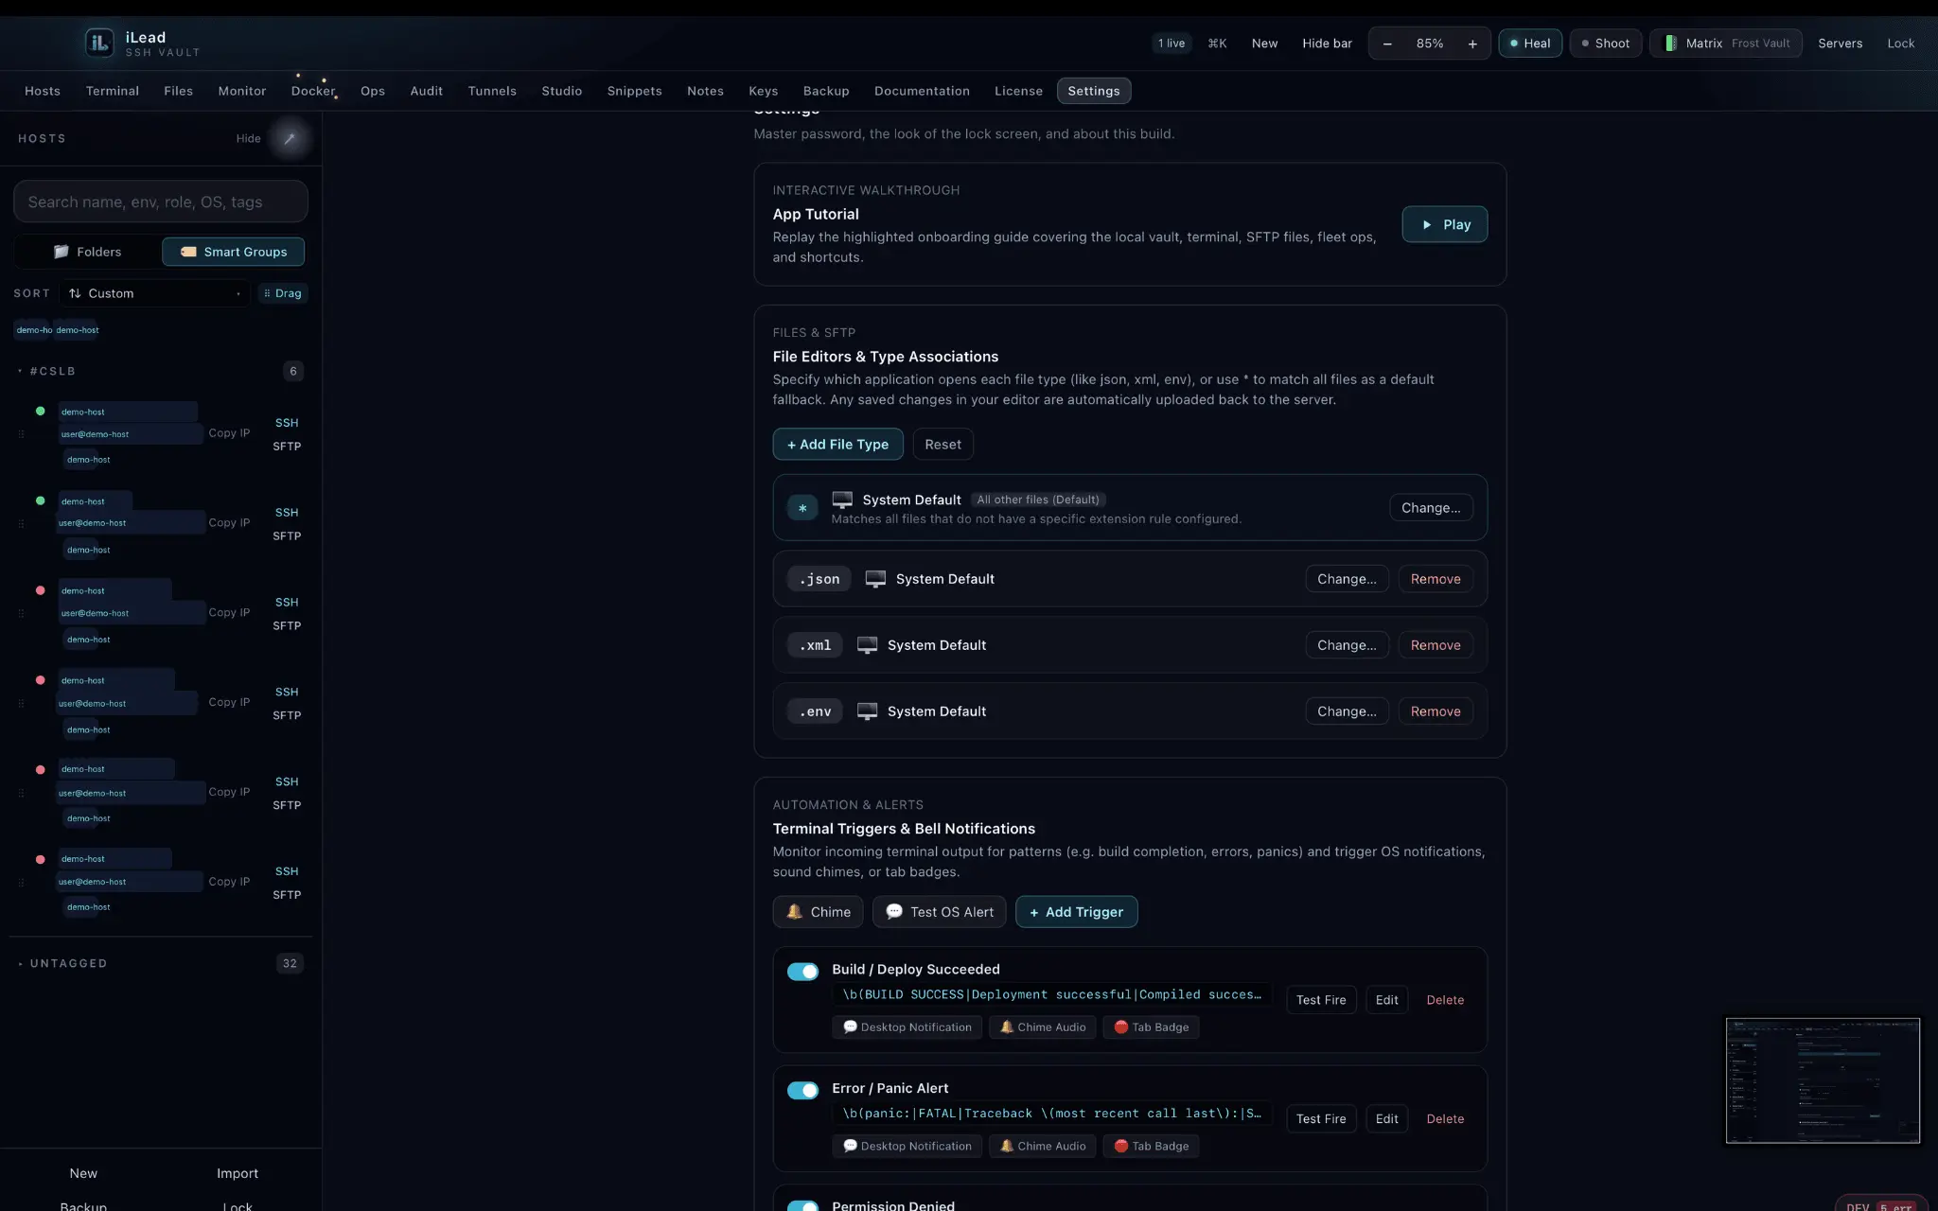Open the Terminal tab

click(x=113, y=91)
